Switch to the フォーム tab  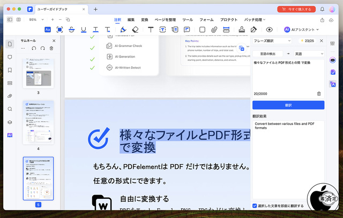click(206, 20)
